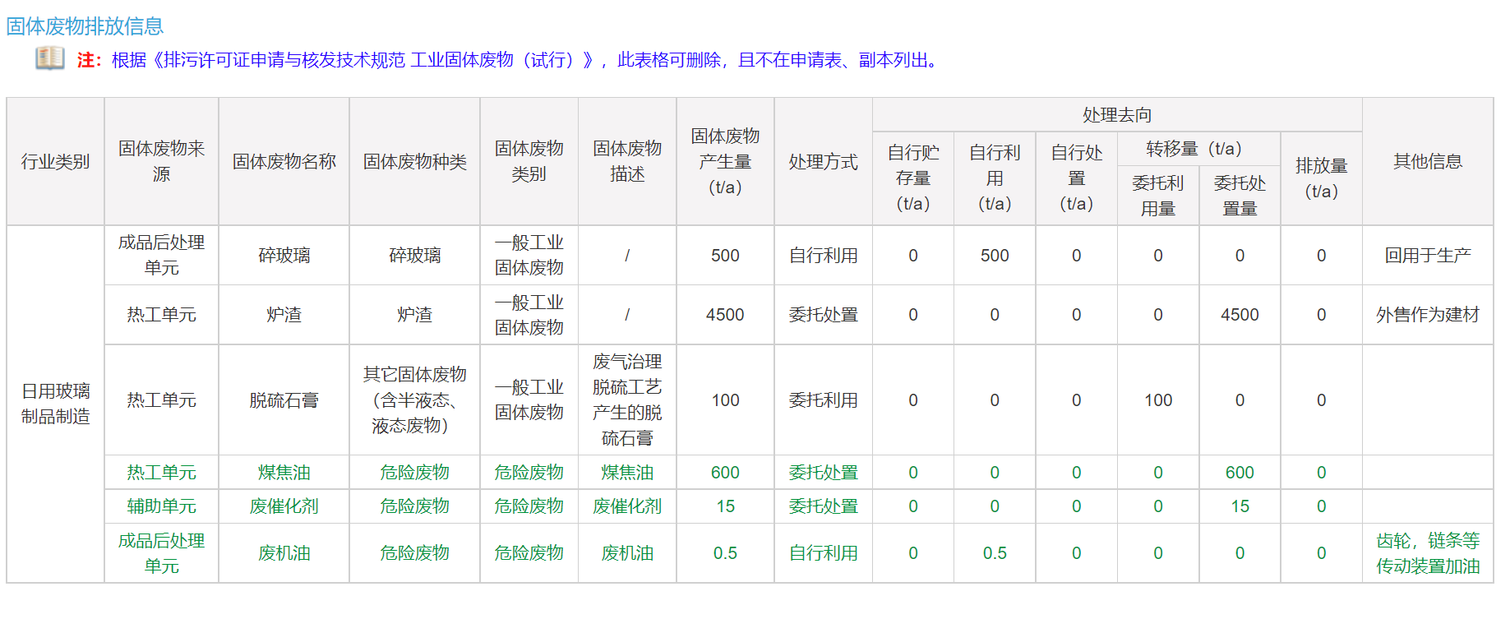Click 委托处置 in the 废催化剂 row

(823, 506)
